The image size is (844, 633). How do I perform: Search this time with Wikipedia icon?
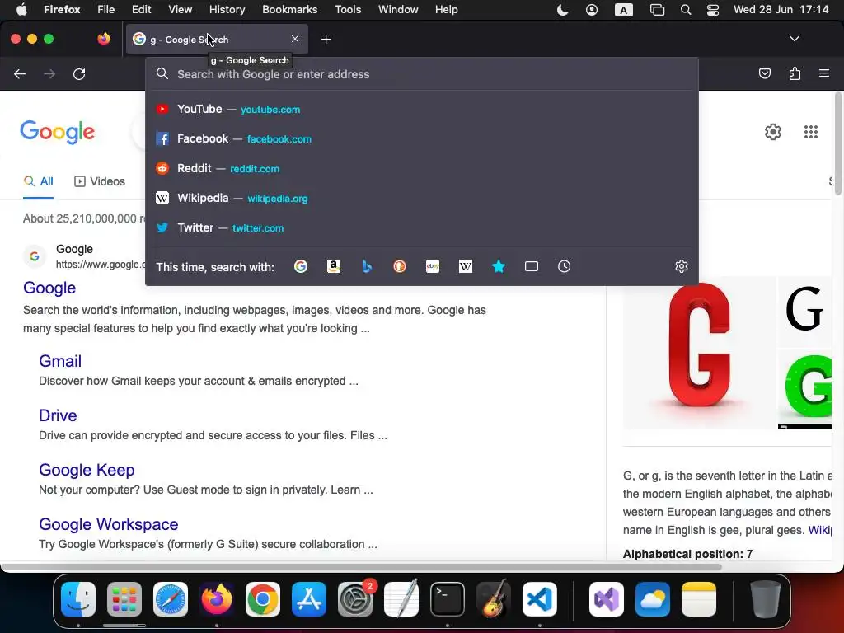coord(466,266)
